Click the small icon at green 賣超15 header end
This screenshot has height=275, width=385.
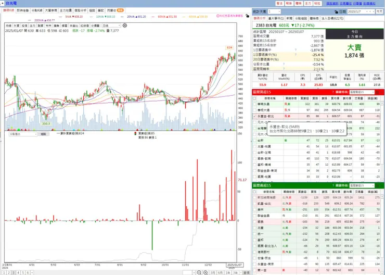click(378, 185)
